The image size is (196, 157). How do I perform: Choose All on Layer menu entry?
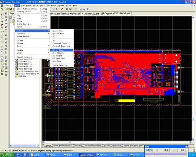point(62,50)
